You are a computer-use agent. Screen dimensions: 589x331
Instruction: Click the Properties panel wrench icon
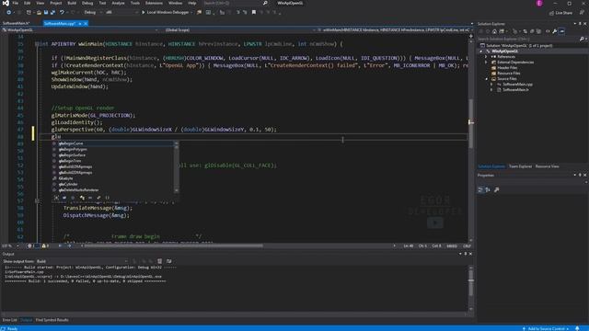pyautogui.click(x=497, y=190)
